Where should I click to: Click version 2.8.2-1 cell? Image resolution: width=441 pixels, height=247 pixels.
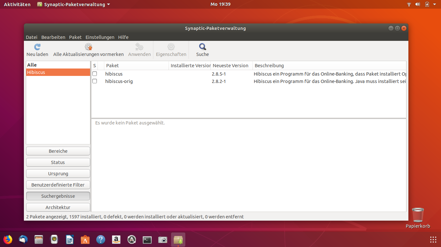pyautogui.click(x=219, y=81)
